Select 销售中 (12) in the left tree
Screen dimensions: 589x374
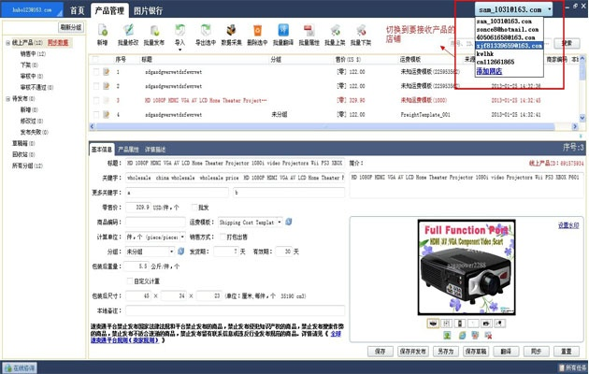33,54
